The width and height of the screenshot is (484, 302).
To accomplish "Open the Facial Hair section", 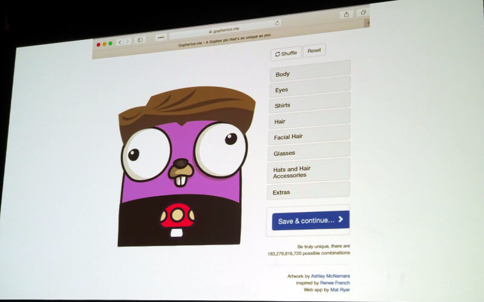I will click(x=309, y=135).
